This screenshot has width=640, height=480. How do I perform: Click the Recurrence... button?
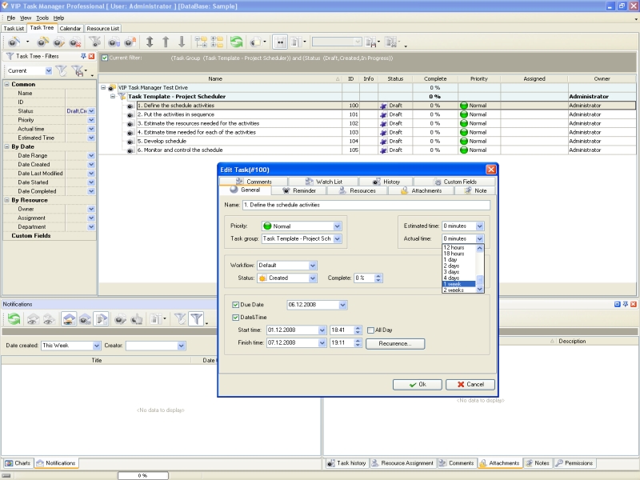(x=395, y=344)
